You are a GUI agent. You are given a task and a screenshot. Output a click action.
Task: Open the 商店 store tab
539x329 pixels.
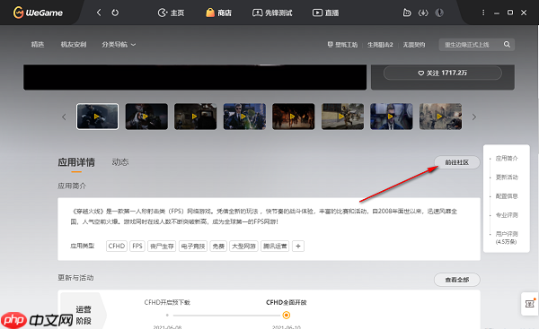(x=218, y=13)
